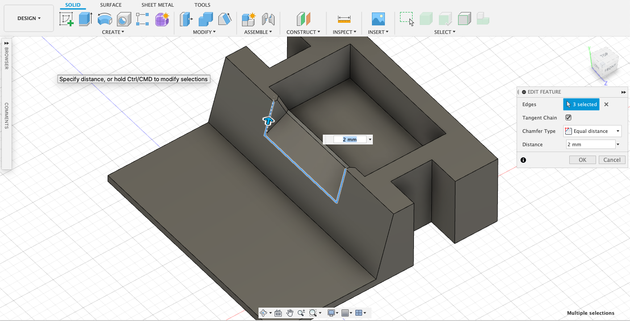Toggle the Tangent Chain checkbox
Viewport: 630px width, 321px height.
568,118
